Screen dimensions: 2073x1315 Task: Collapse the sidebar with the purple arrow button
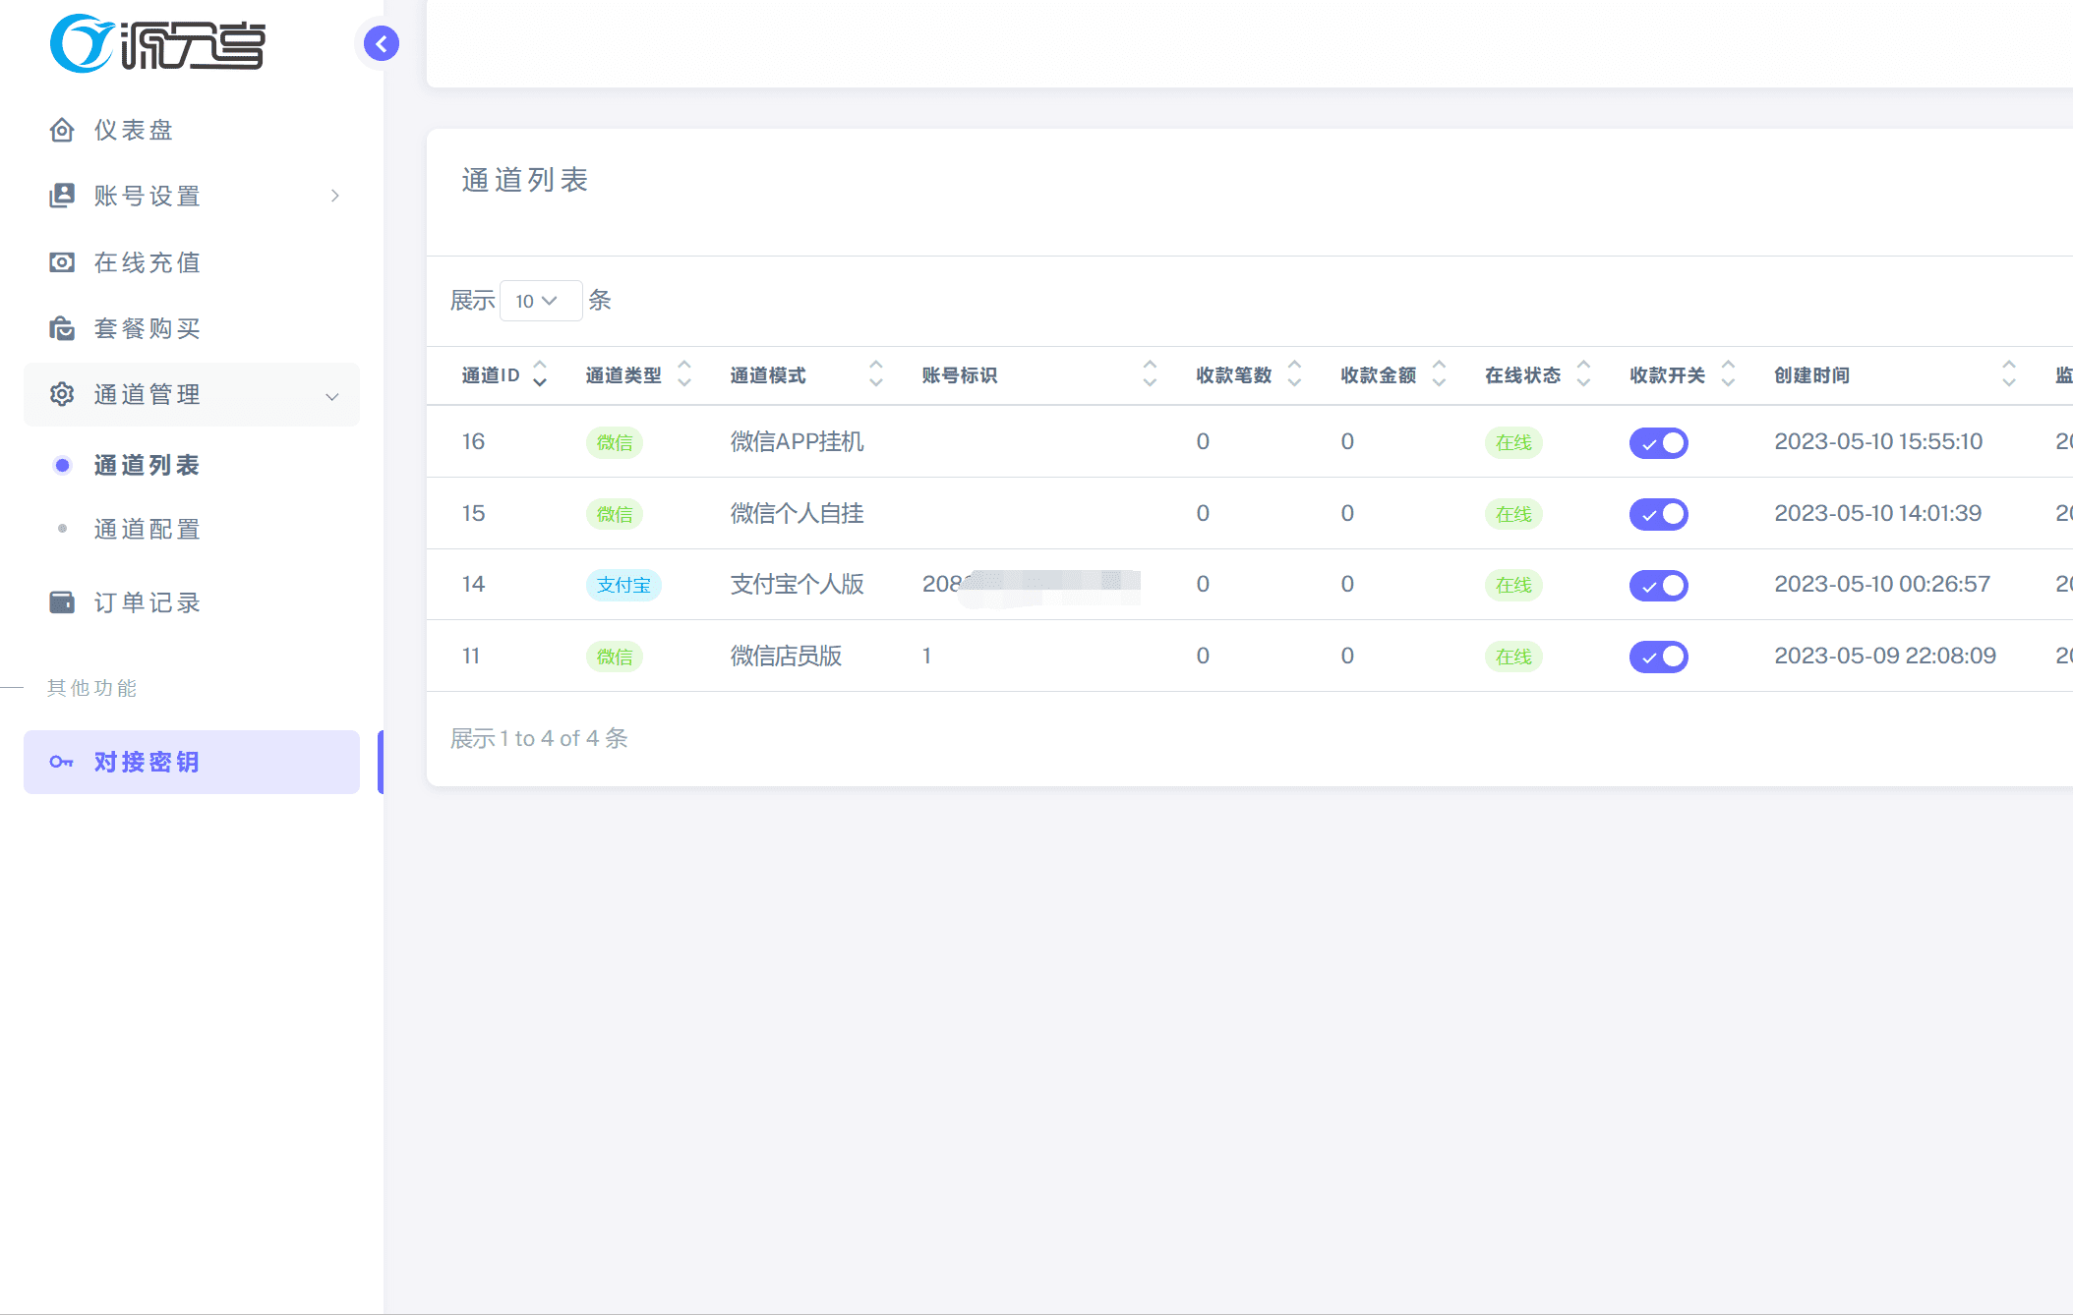(382, 43)
